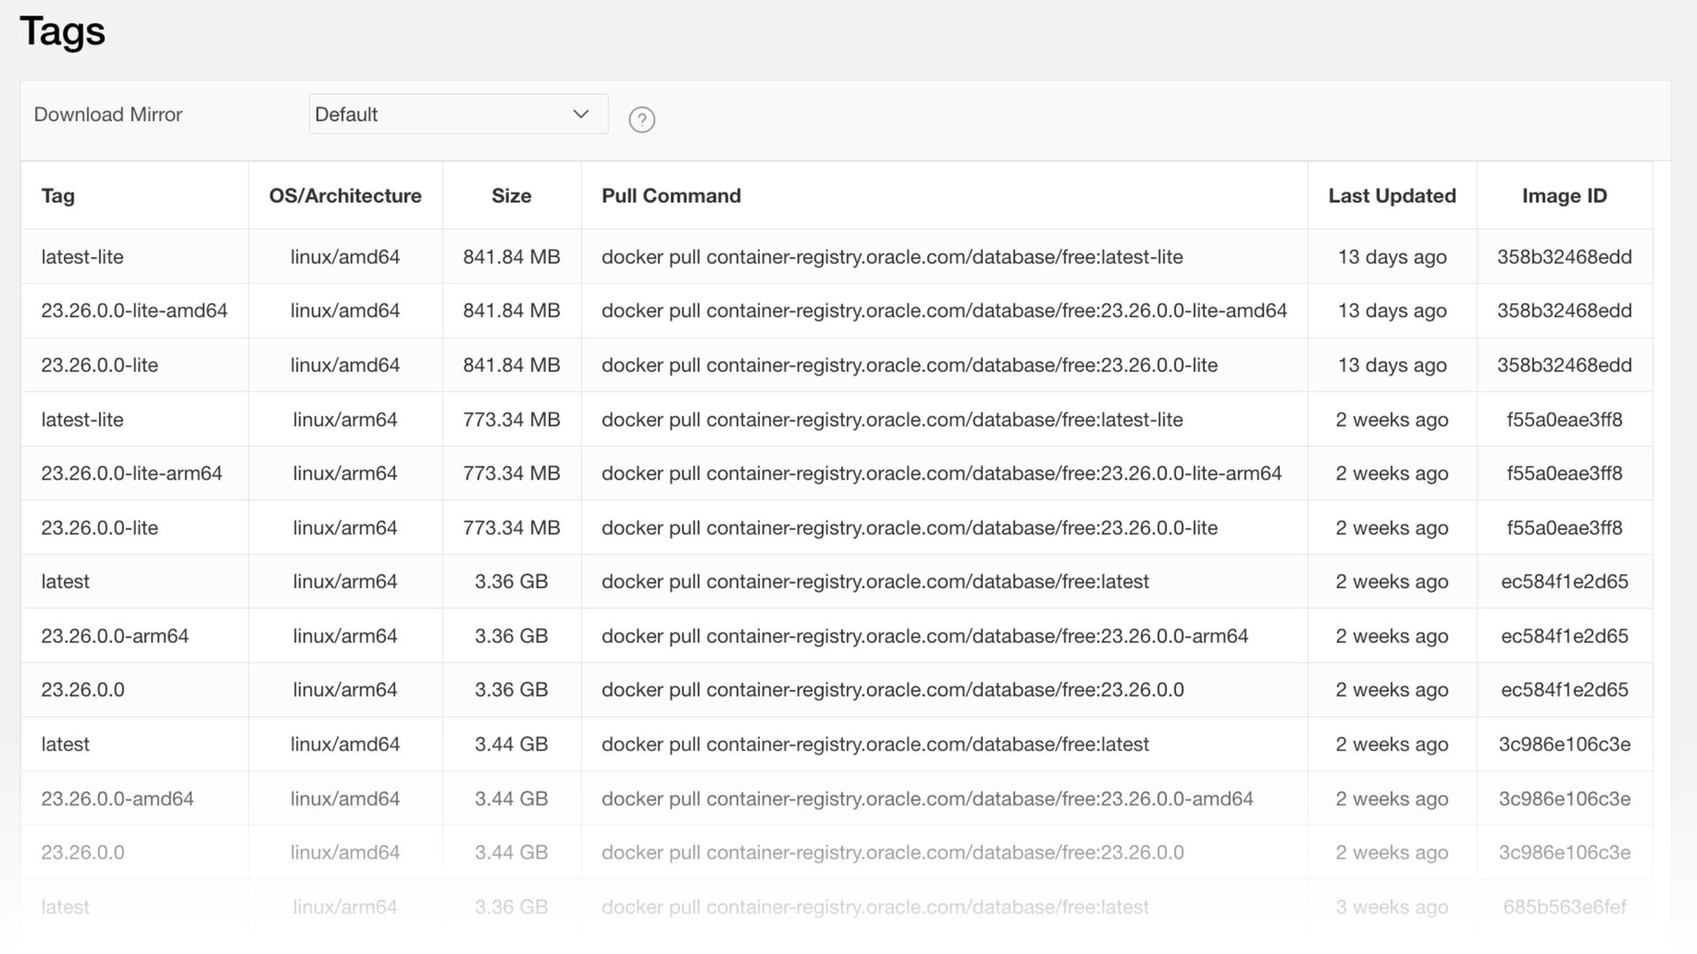Click the Tag column header
Viewport: 1697px width, 954px height.
click(x=57, y=196)
